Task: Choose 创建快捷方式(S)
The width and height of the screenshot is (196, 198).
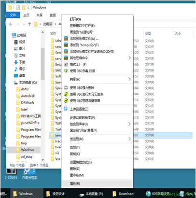Action: (x=98, y=162)
